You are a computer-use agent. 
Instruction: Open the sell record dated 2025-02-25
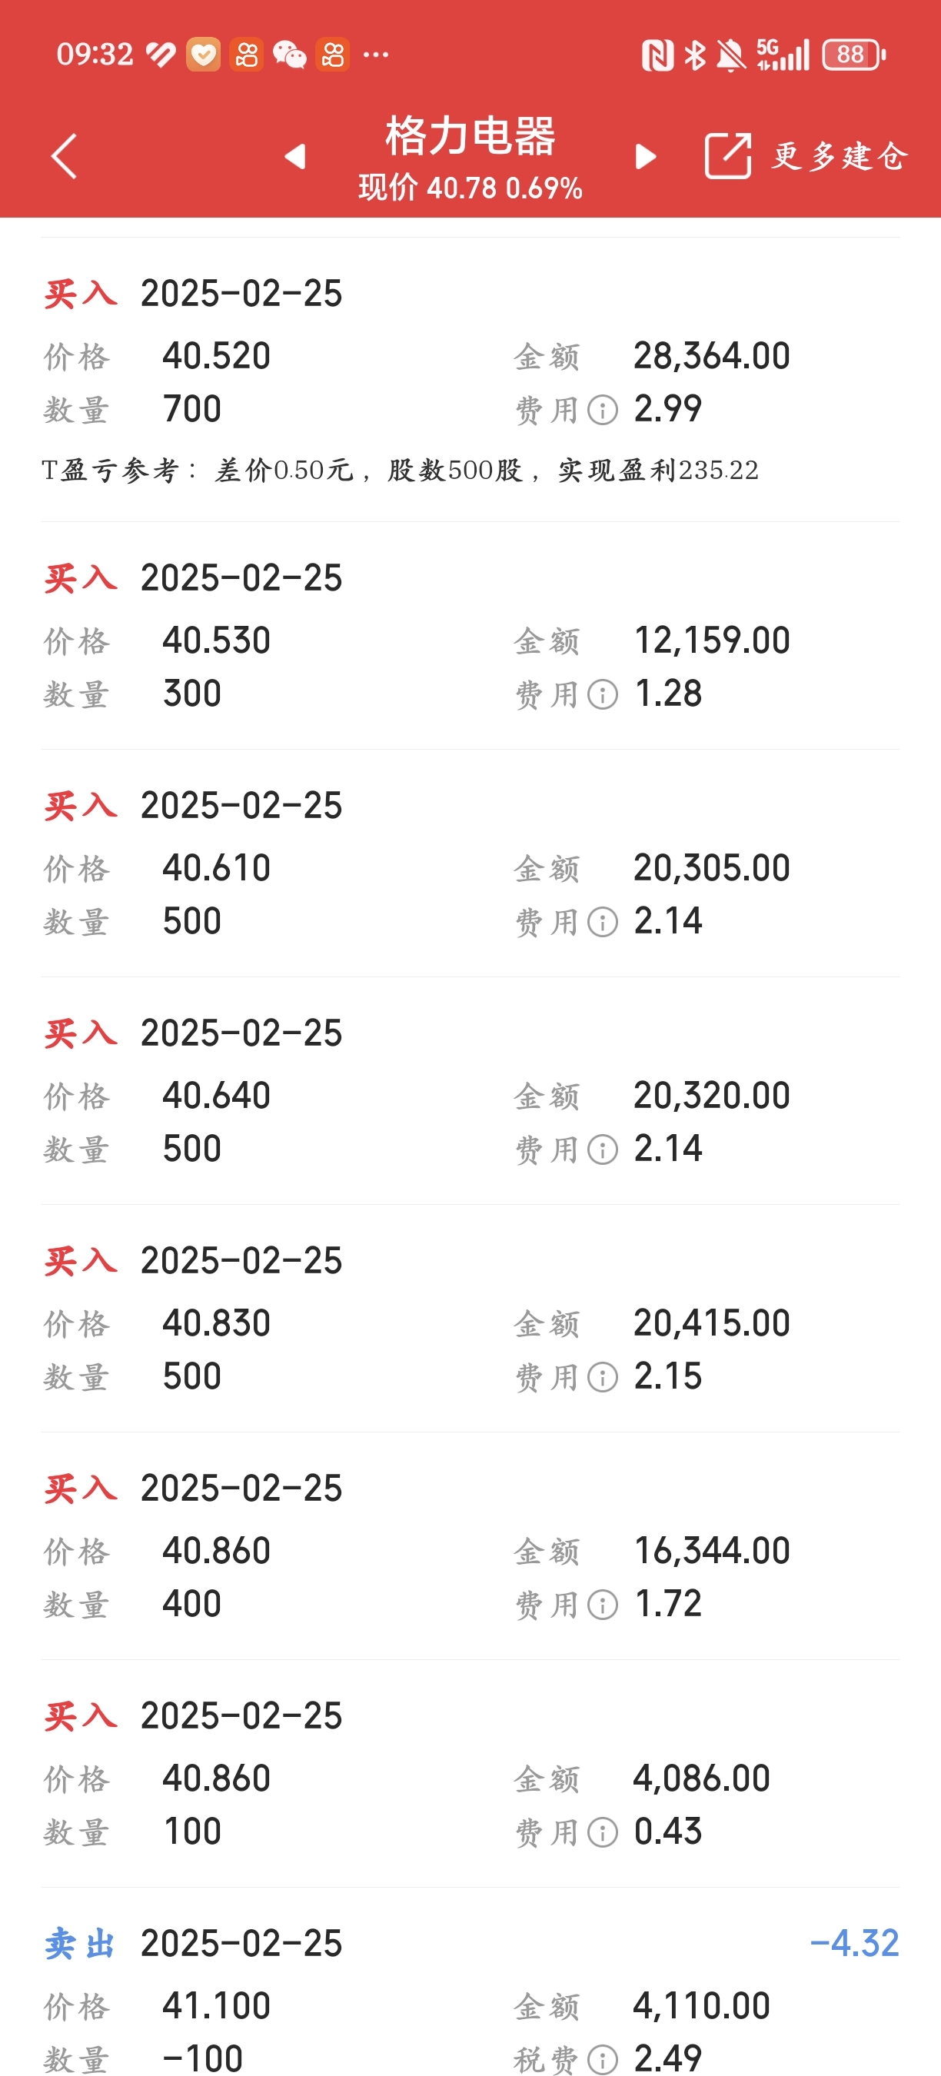(241, 1944)
